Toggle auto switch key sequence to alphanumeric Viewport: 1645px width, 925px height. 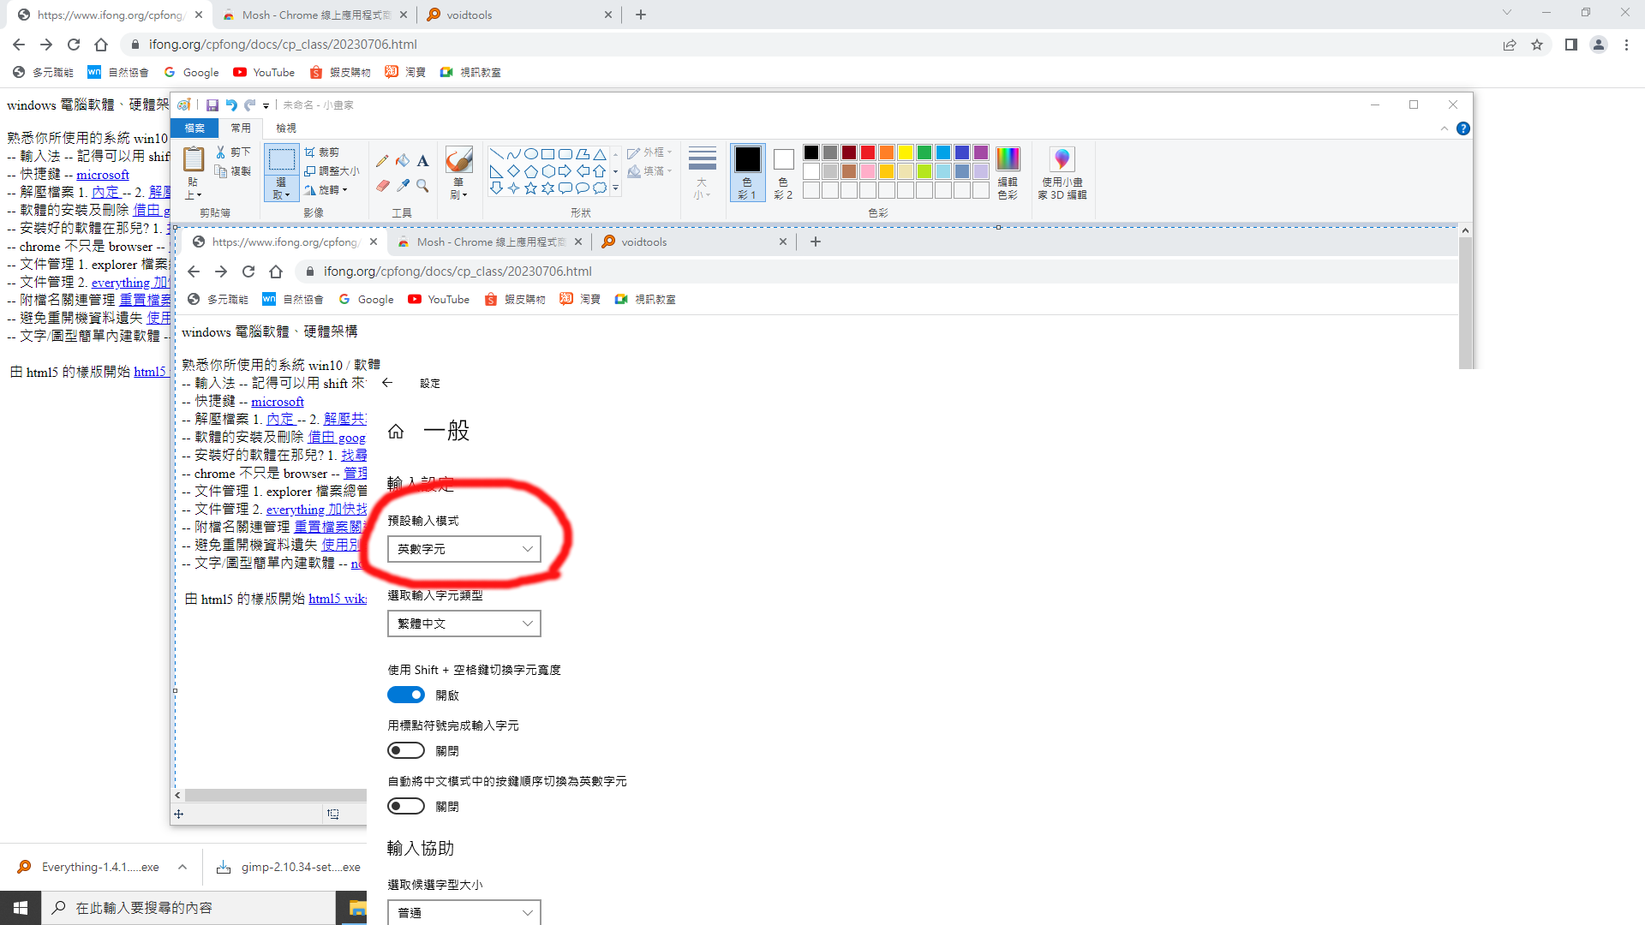click(x=406, y=806)
